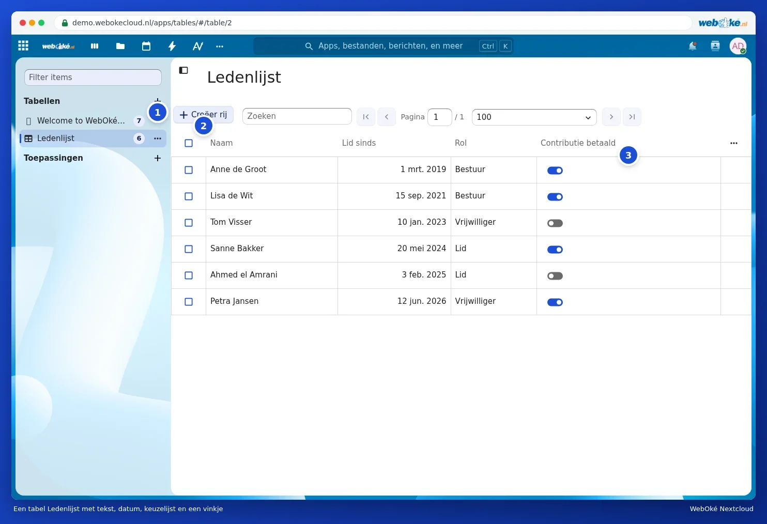The image size is (767, 524).
Task: Open the Activity lightning bolt icon
Action: tap(172, 46)
